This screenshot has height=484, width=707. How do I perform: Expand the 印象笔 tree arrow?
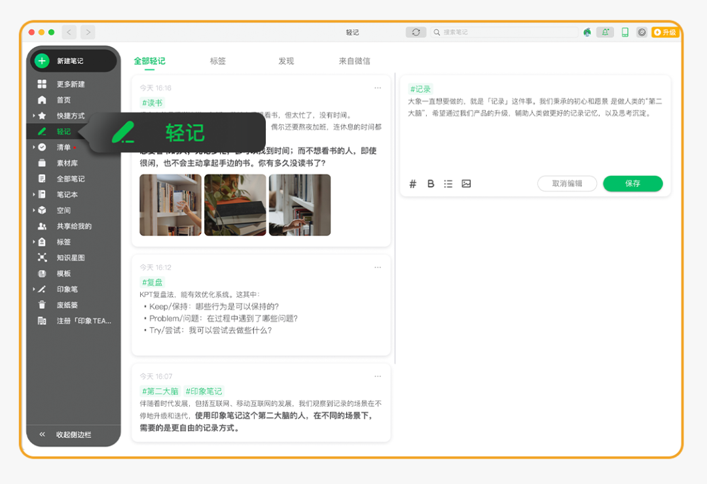click(x=33, y=289)
